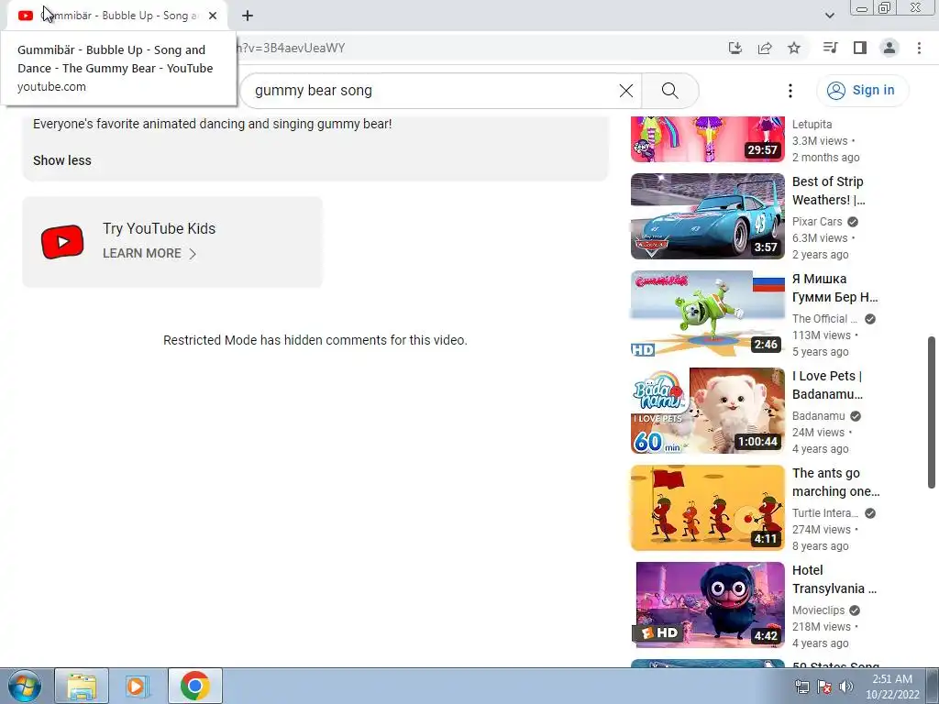Screen dimensions: 939x704
Task: Open Chrome's three-dot customize menu
Action: click(919, 48)
